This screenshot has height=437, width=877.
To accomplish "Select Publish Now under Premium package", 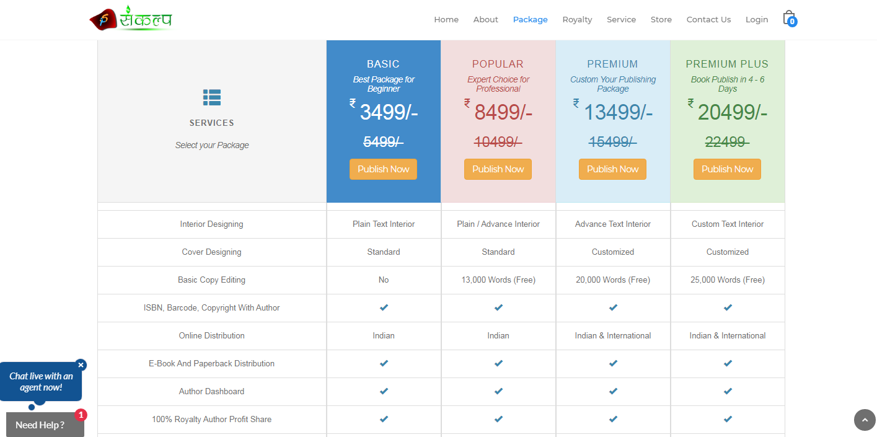I will coord(612,169).
